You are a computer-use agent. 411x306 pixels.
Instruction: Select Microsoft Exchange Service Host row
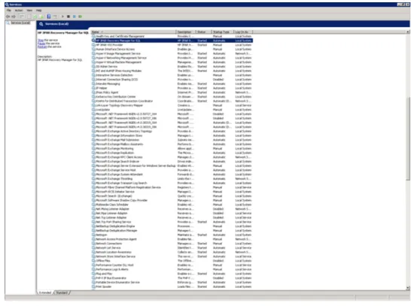pos(172,170)
